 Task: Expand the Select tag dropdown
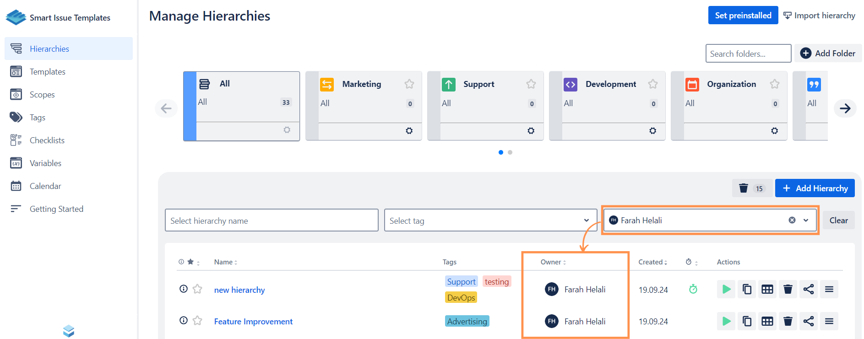(x=586, y=221)
